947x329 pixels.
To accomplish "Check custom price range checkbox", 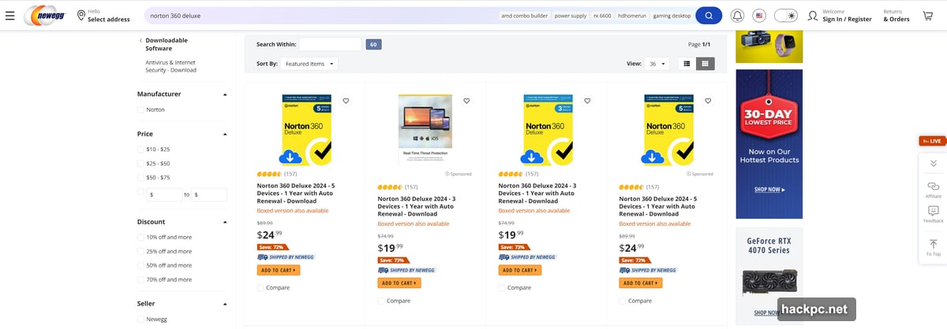I will tap(140, 191).
